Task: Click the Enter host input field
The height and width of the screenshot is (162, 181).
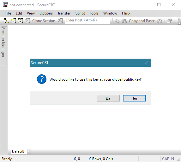Action: [x=87, y=20]
